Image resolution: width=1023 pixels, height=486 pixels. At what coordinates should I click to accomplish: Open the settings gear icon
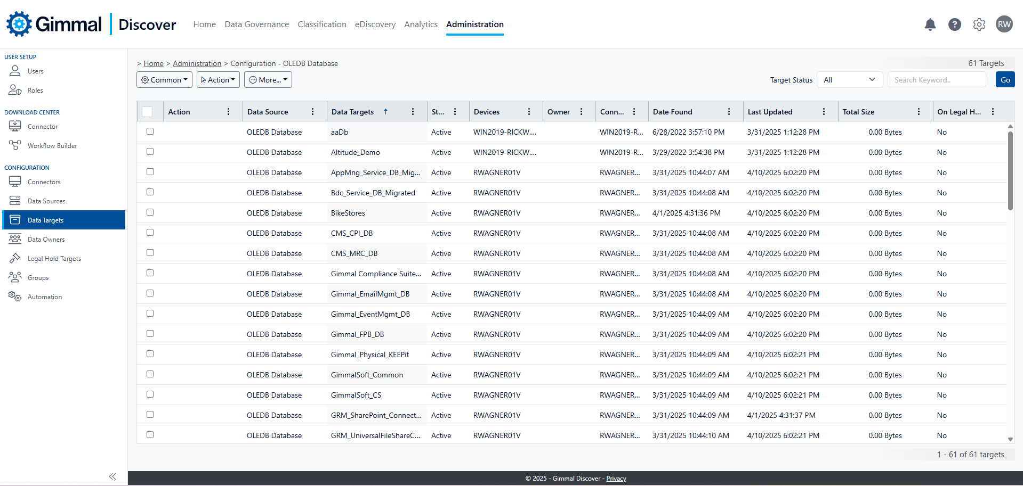coord(979,24)
